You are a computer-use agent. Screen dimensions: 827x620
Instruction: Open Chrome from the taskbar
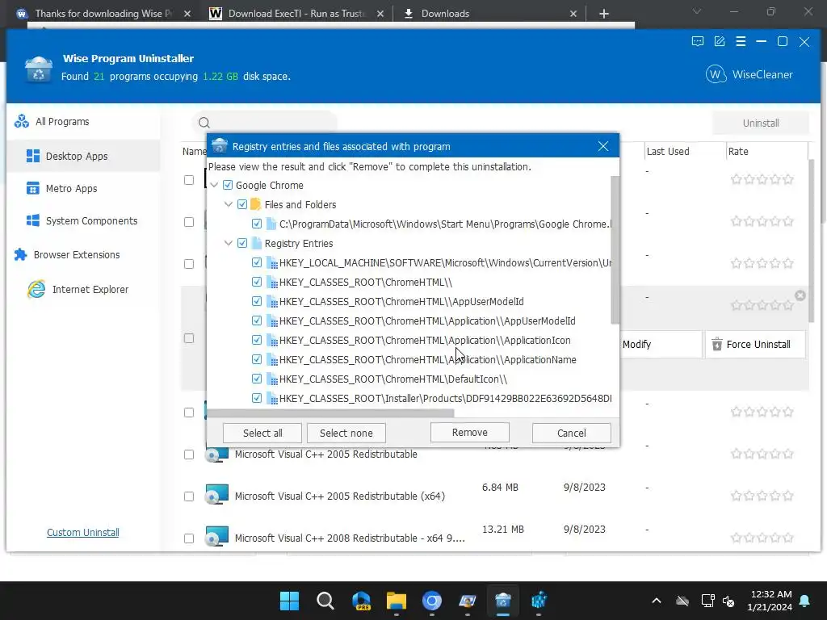coord(431,601)
